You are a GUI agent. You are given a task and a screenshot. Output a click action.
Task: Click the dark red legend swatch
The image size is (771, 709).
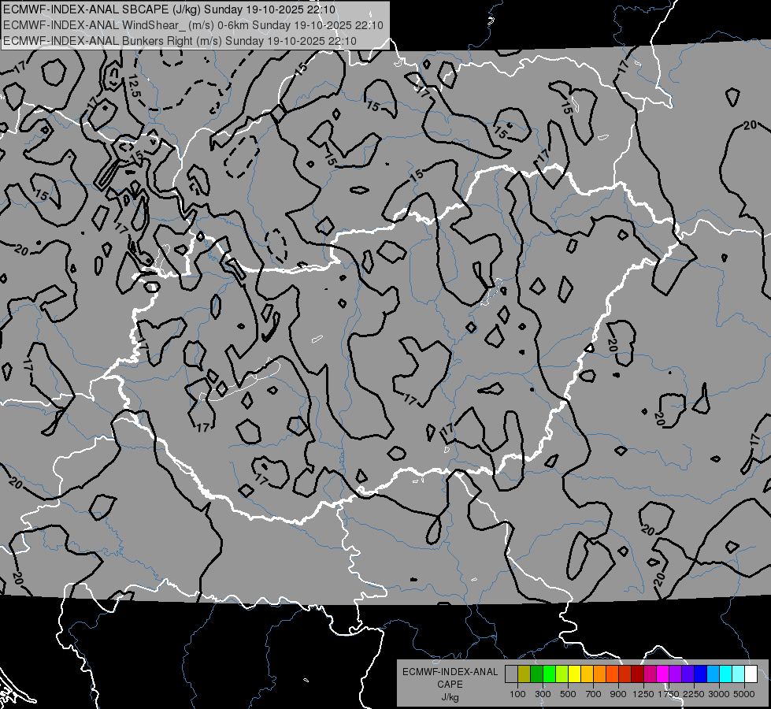[x=638, y=674]
